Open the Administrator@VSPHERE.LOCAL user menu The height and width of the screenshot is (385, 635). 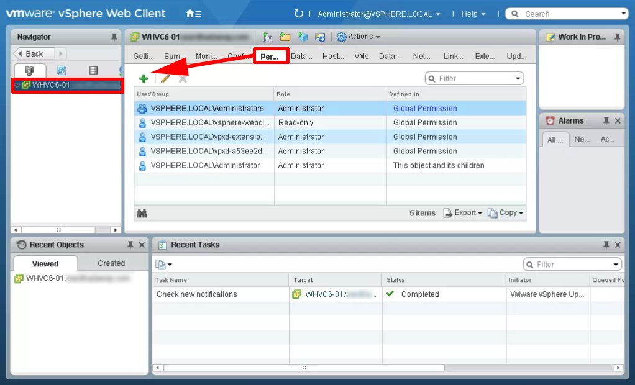pos(378,14)
